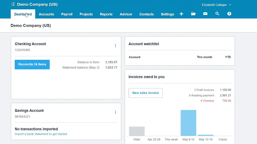Select the Dashboard tab
The height and width of the screenshot is (144, 257).
click(23, 14)
